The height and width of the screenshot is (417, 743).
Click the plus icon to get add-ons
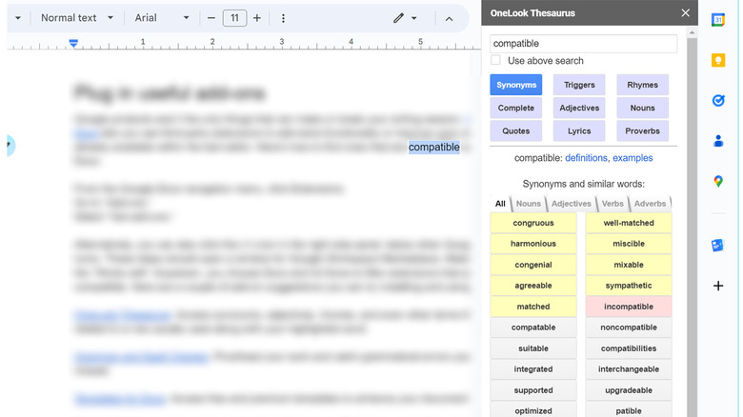point(717,286)
